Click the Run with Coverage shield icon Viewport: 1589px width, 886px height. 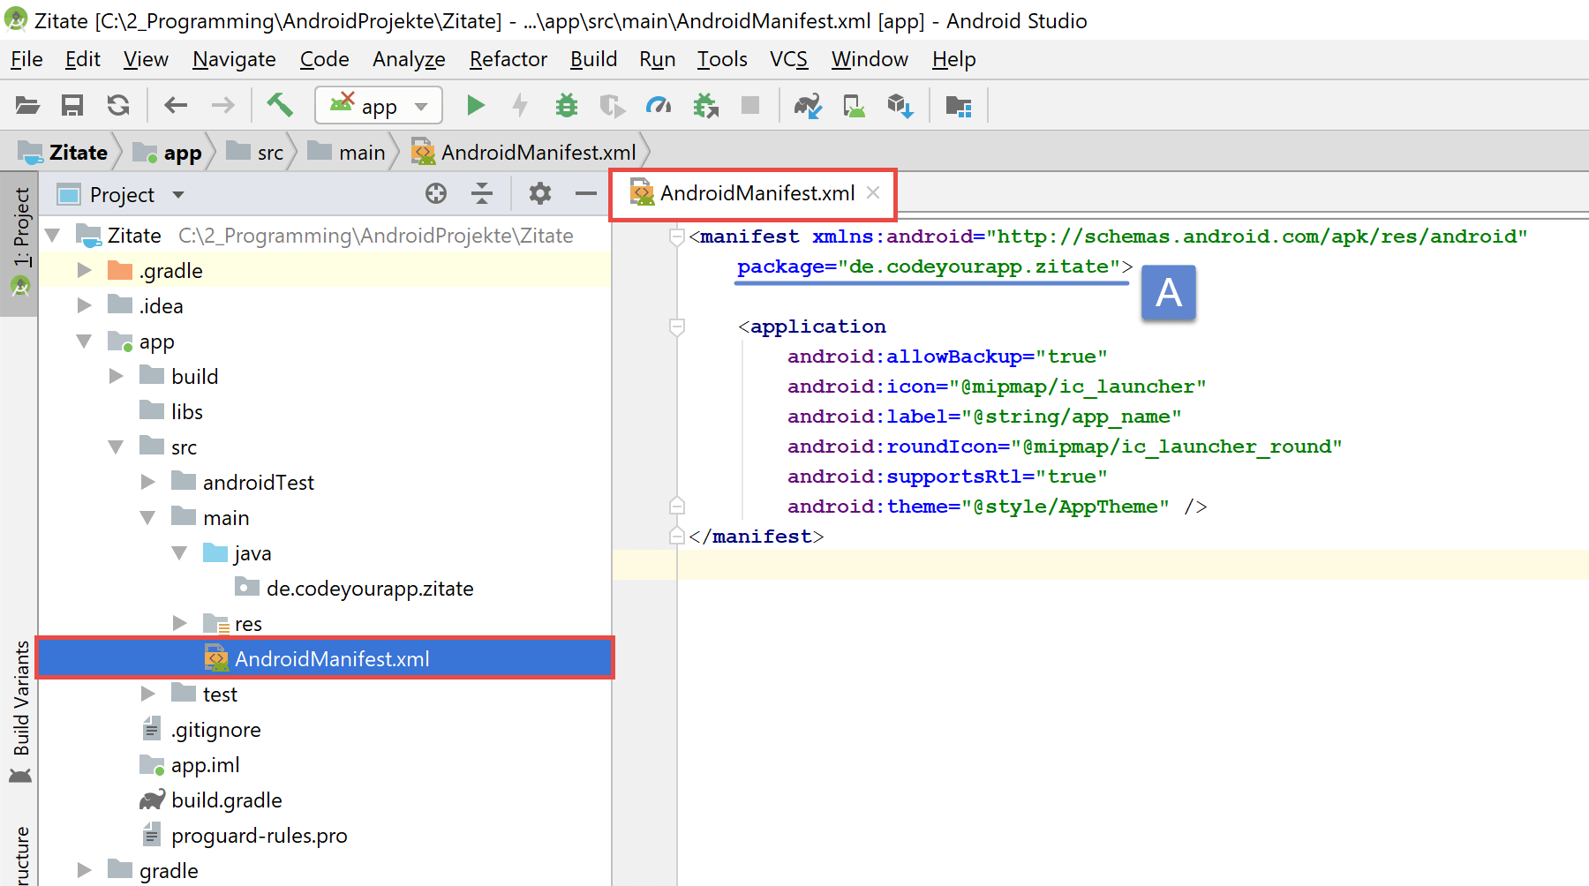612,106
